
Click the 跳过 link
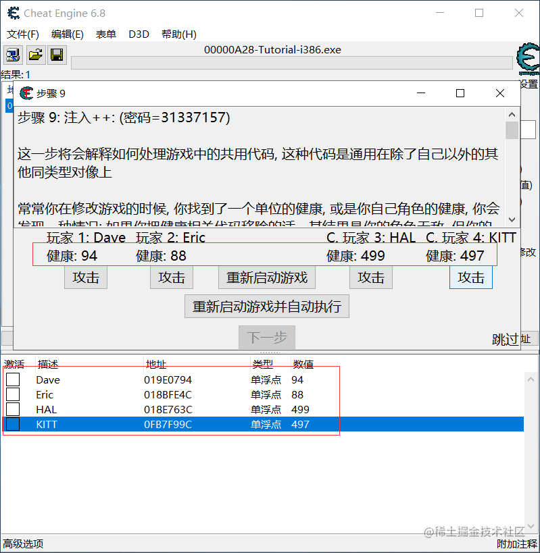click(x=506, y=339)
